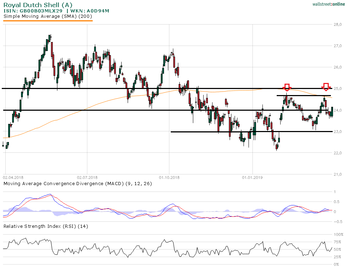Click the right red down arrow marker
This screenshot has width=348, height=267.
[x=326, y=87]
